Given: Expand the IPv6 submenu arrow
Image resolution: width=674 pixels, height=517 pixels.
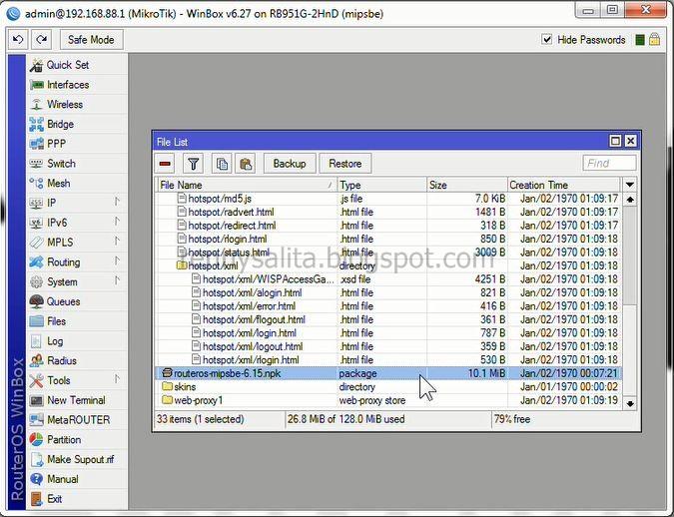Looking at the screenshot, I should pyautogui.click(x=117, y=222).
